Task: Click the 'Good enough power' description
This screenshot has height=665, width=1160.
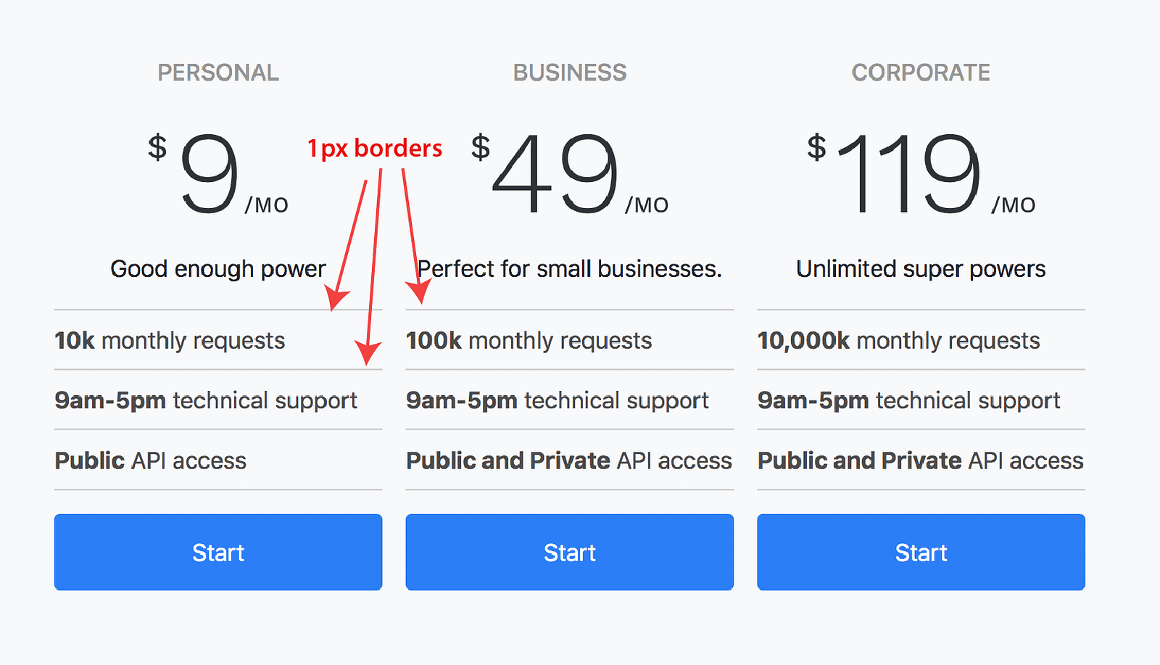Action: (218, 269)
